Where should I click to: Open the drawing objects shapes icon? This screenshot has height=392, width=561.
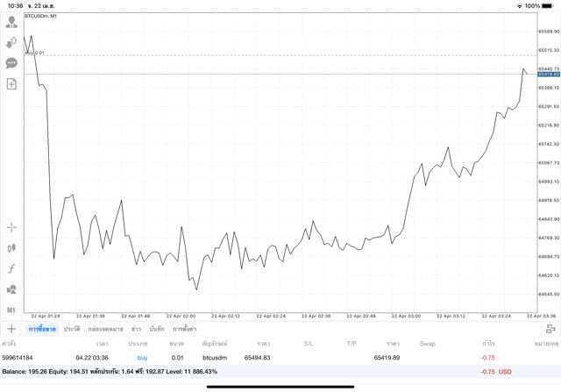pos(11,289)
